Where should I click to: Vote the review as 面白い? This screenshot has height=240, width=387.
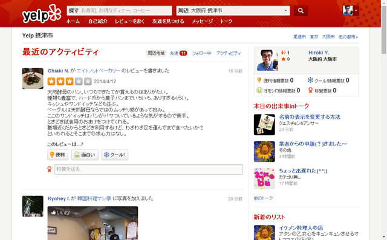point(85,155)
